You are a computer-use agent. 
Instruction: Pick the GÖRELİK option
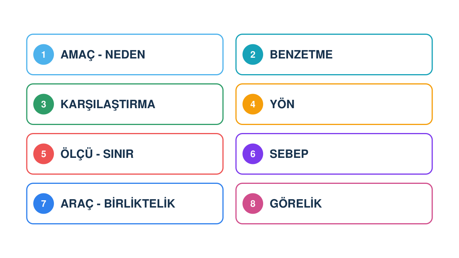point(334,204)
